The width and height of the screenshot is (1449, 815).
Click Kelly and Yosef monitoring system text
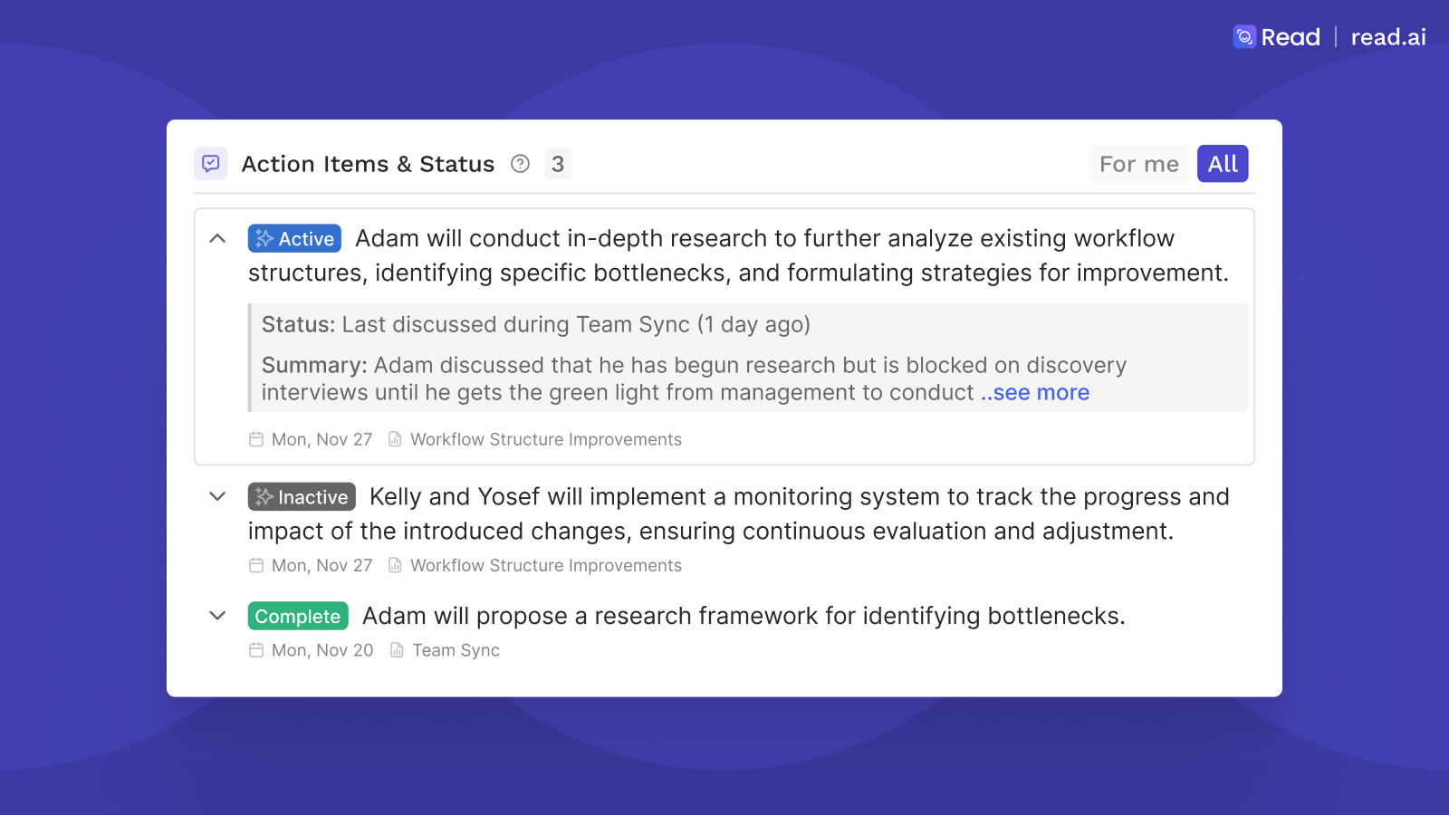739,513
